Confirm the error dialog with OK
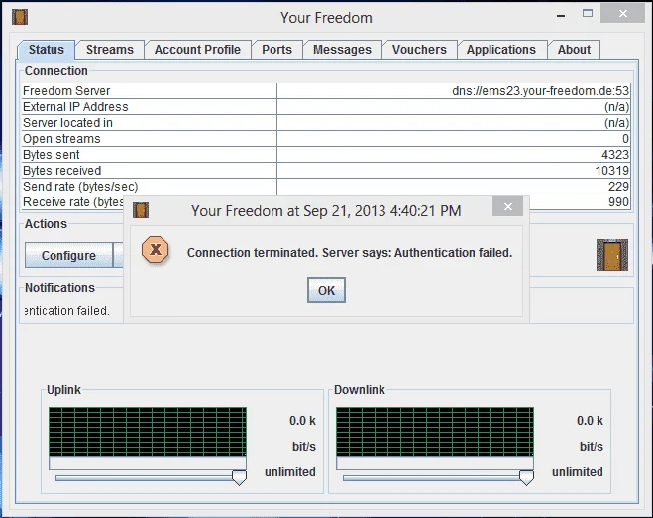The width and height of the screenshot is (653, 518). point(326,290)
